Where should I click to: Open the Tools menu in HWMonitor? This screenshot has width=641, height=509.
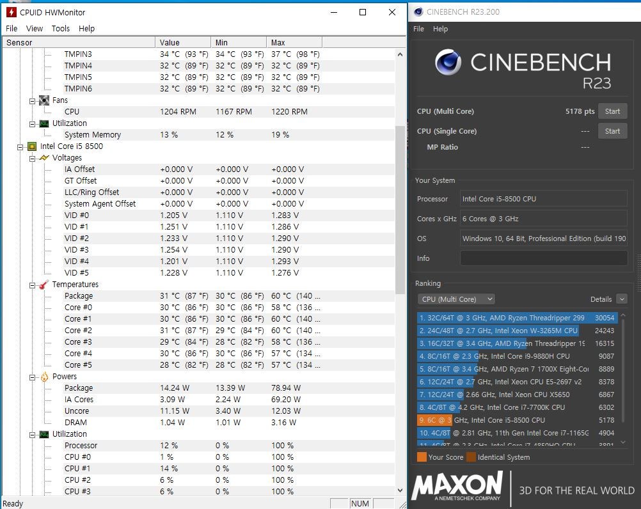click(x=61, y=29)
